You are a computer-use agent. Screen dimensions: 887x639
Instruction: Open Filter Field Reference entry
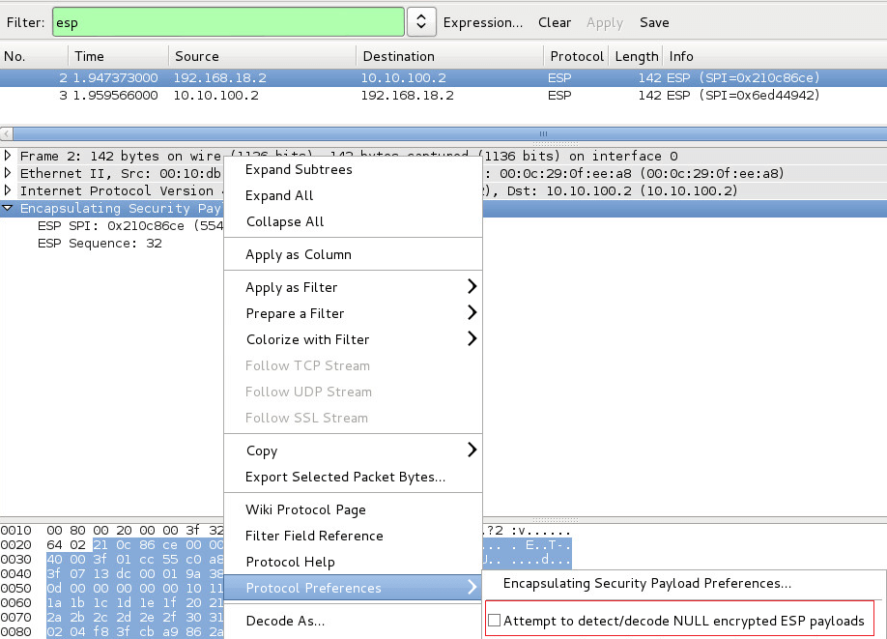(353, 536)
